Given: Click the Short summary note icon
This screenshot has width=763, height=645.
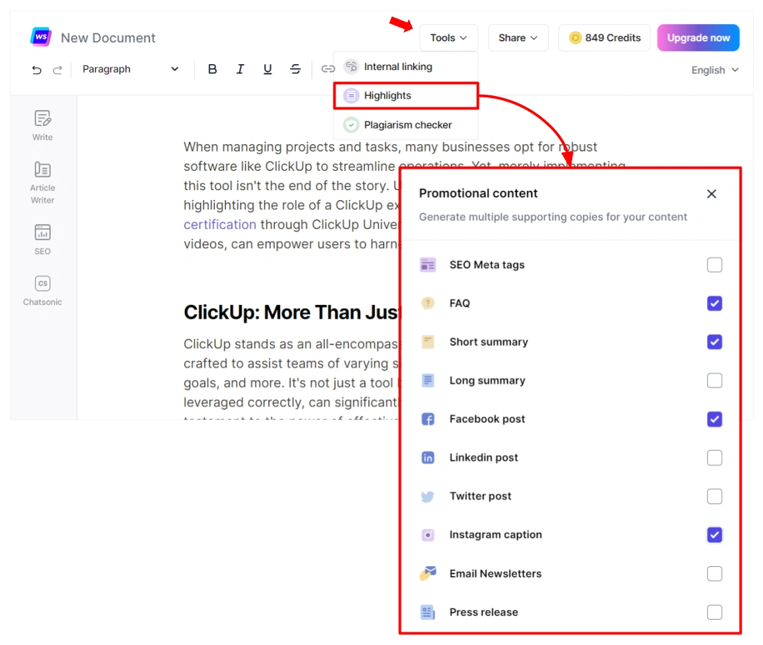Looking at the screenshot, I should (x=428, y=342).
